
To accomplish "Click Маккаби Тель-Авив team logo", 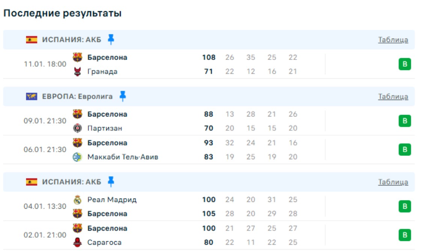I will (x=77, y=157).
